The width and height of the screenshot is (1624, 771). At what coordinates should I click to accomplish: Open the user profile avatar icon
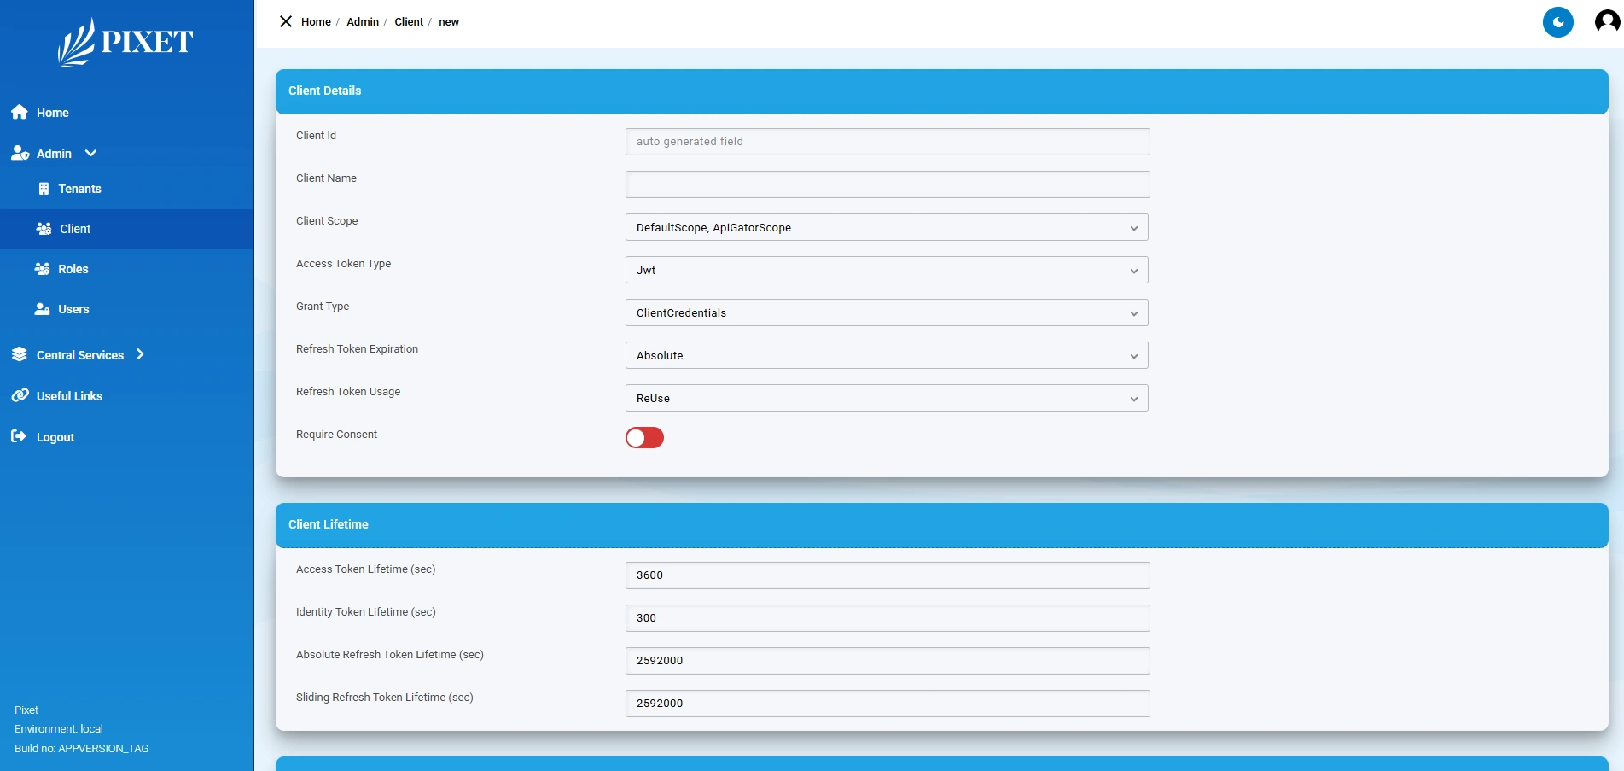(1607, 21)
